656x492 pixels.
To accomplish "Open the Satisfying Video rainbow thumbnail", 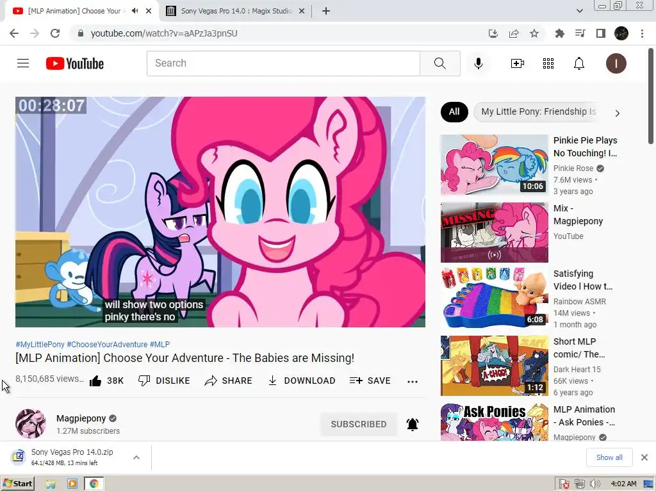I will (494, 298).
